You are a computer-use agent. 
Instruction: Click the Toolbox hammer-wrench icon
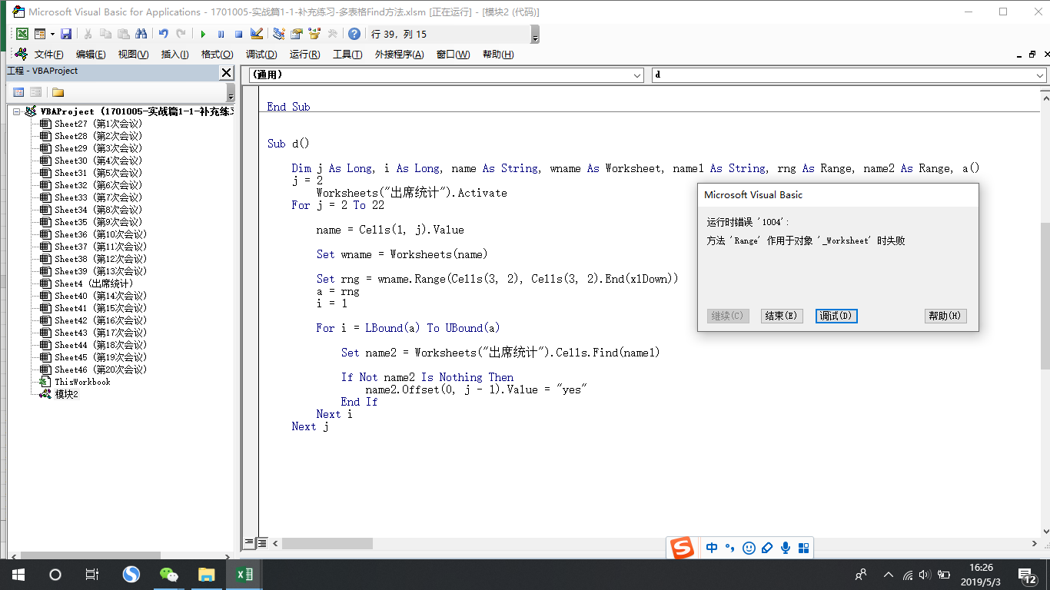332,34
